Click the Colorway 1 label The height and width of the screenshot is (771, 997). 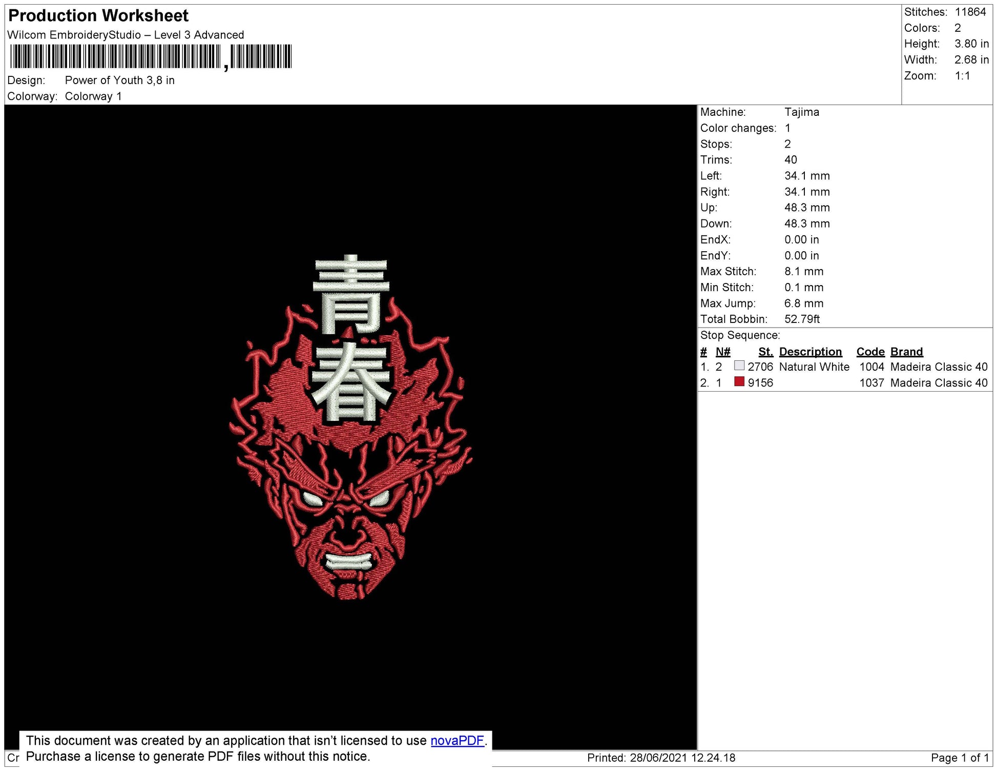tap(93, 96)
